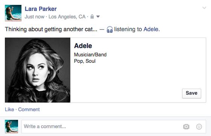This screenshot has width=211, height=136.
Task: Click the Lara Parker name link
Action: [x=41, y=9]
